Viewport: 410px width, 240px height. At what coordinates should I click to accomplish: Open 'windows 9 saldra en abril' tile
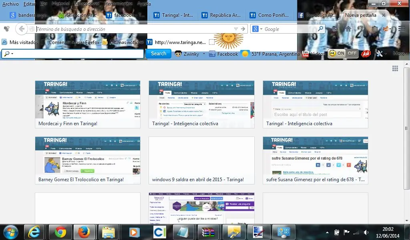click(x=202, y=160)
